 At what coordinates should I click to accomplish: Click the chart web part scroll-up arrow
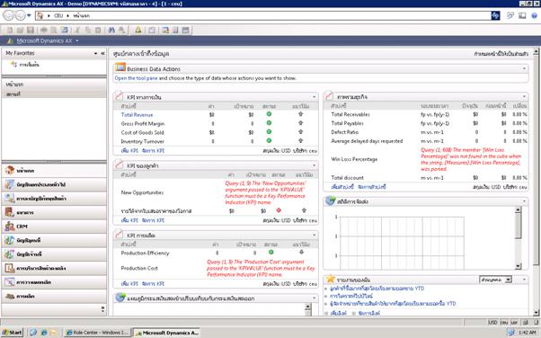518,210
